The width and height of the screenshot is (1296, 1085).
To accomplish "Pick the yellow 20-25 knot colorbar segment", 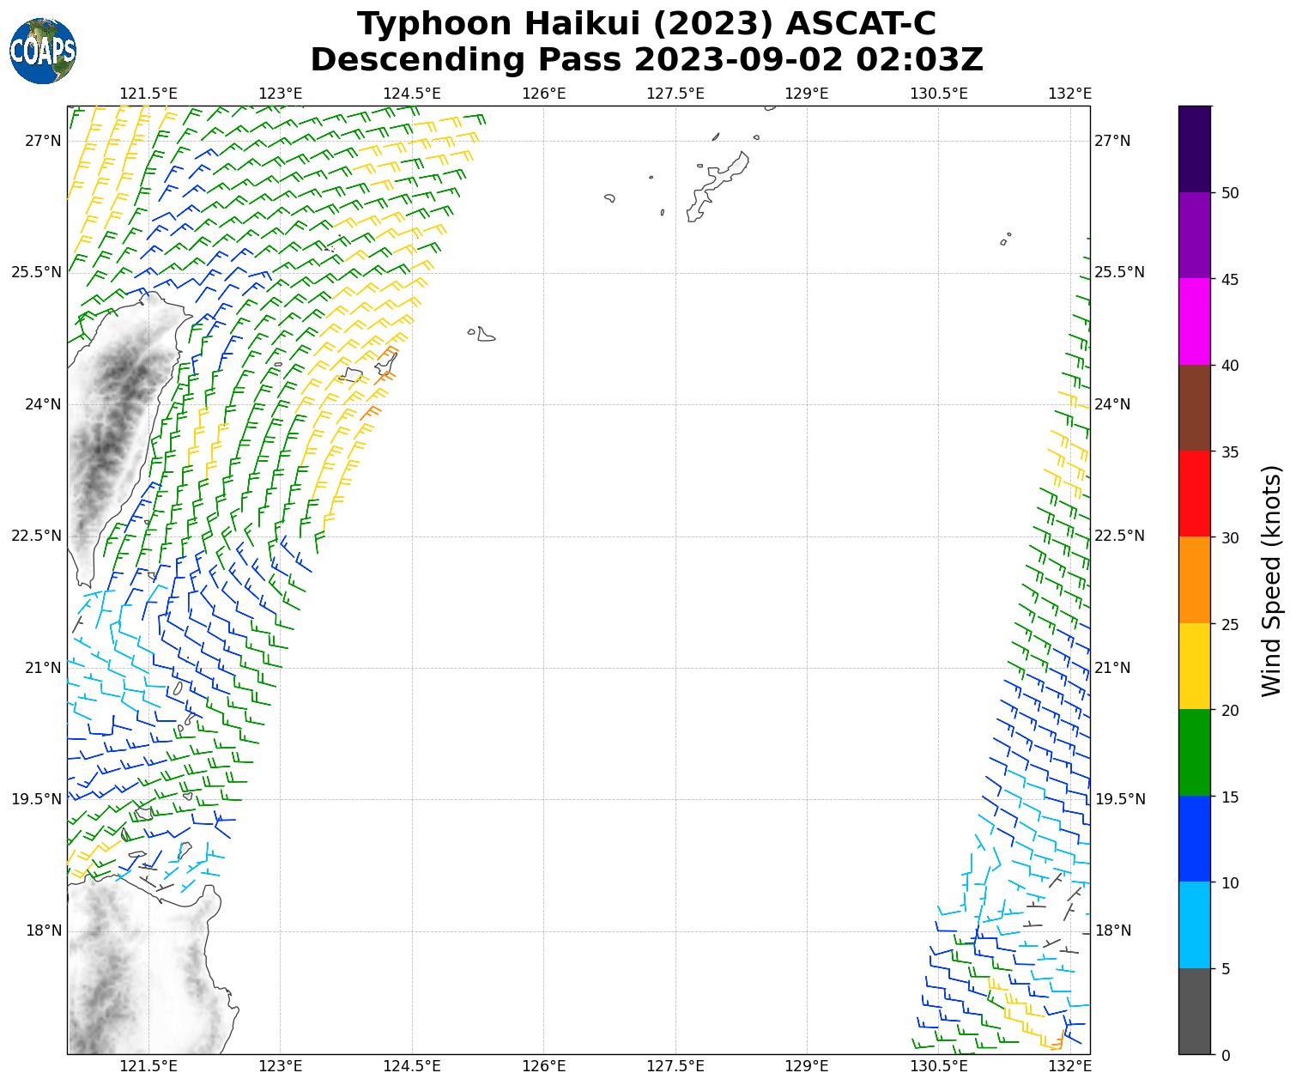I will (x=1194, y=666).
